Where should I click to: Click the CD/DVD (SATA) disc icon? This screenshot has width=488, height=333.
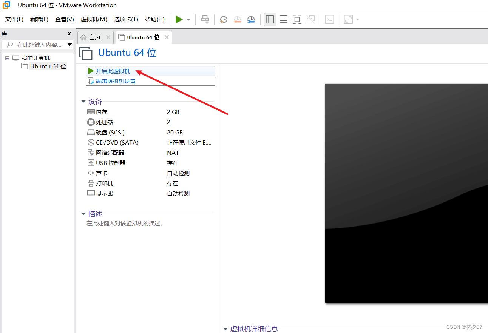(91, 142)
